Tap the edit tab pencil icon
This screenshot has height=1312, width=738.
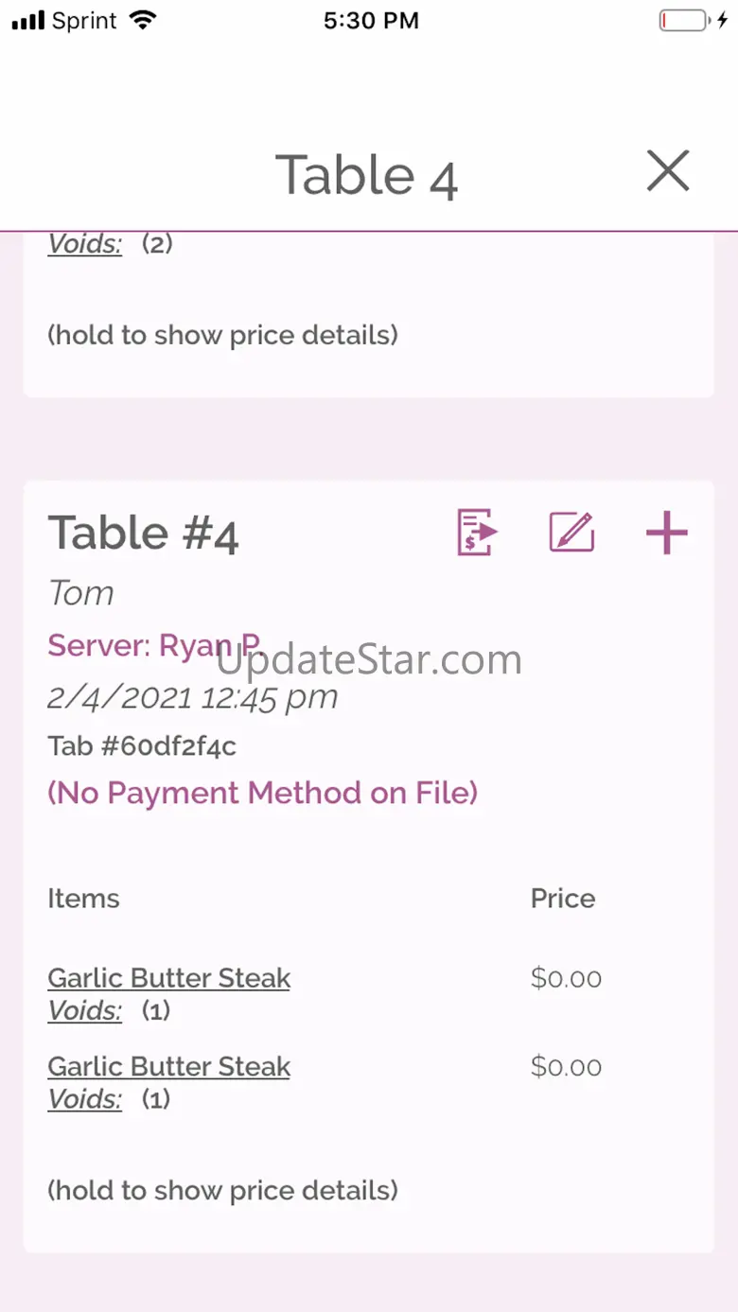571,533
